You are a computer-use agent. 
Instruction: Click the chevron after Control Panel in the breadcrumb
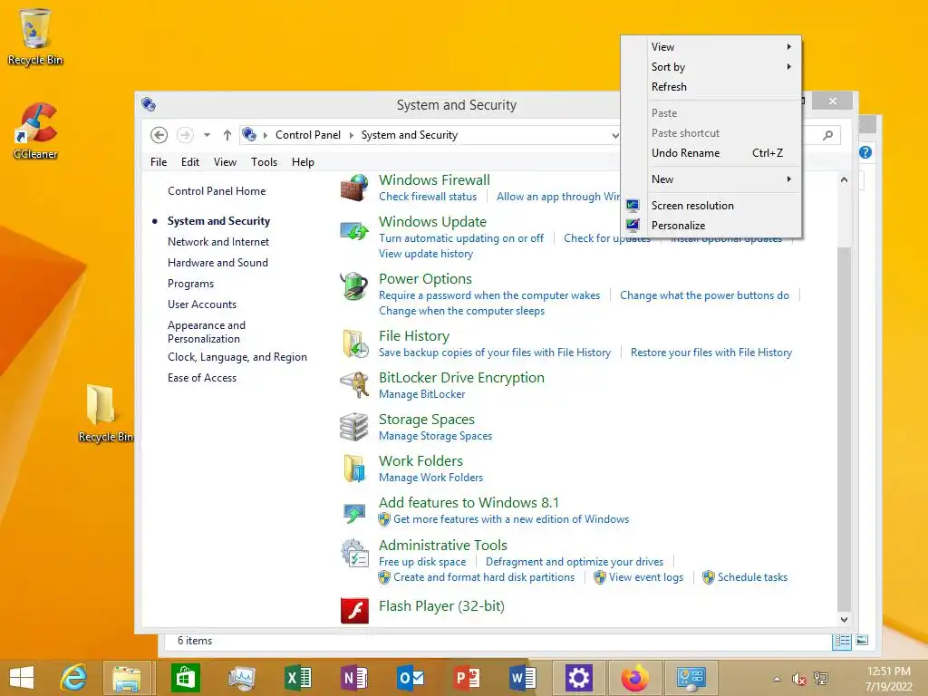tap(351, 135)
